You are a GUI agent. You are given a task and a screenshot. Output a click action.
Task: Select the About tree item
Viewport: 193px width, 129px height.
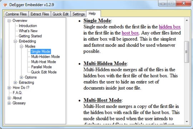[x=17, y=98]
